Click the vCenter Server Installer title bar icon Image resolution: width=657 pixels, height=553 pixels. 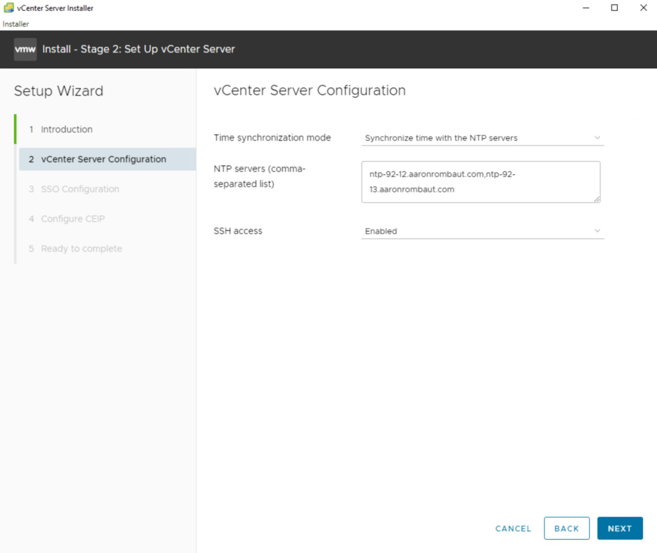(x=8, y=8)
